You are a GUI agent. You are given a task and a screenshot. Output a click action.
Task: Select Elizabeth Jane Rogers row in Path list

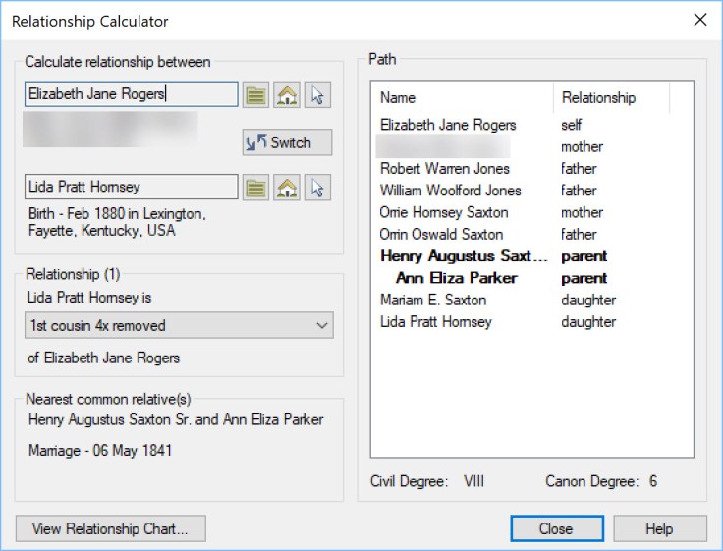click(532, 125)
